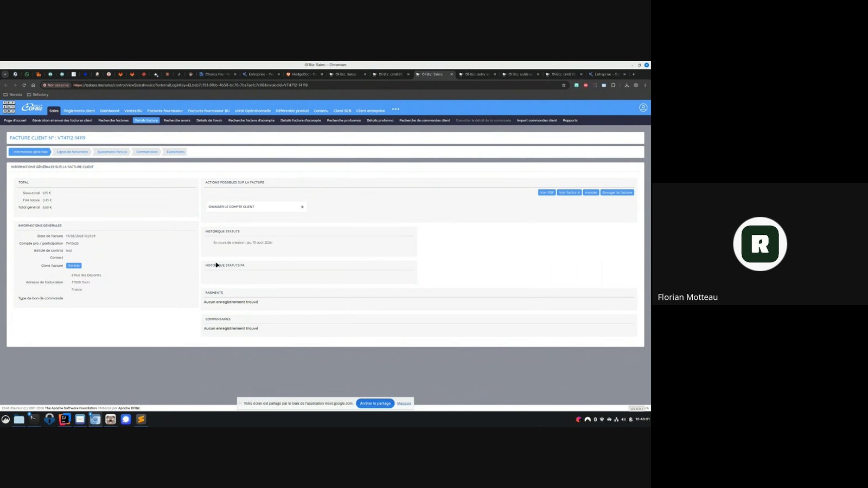The height and width of the screenshot is (488, 868).
Task: Switch to 'Lignes de facturation' tab
Action: 72,152
